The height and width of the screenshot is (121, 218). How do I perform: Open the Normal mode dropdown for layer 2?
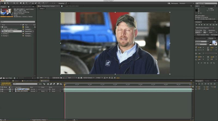(x=34, y=91)
